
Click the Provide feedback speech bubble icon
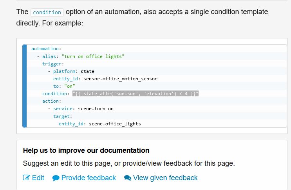tap(56, 178)
